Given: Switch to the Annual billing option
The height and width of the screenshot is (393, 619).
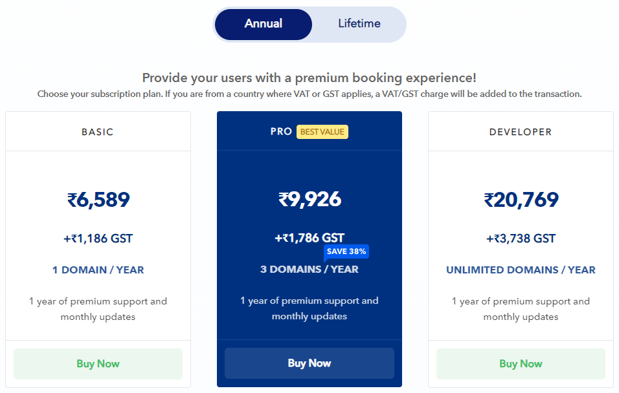Looking at the screenshot, I should [264, 24].
